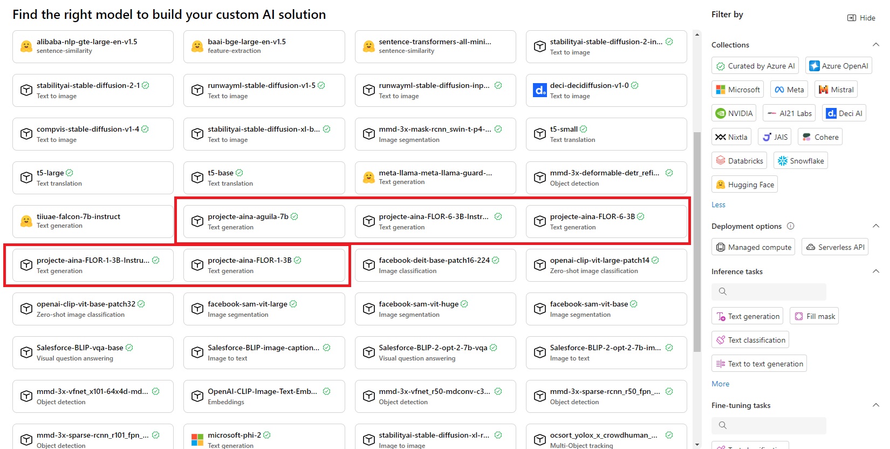Click the Fine-tuning tasks search field
The image size is (890, 449).
pos(769,425)
